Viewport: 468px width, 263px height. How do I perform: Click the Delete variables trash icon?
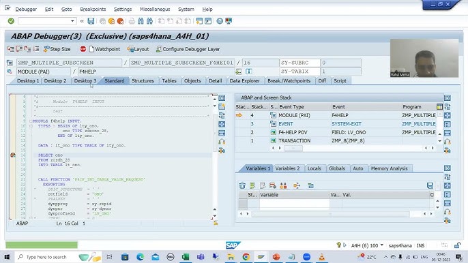tap(242, 186)
